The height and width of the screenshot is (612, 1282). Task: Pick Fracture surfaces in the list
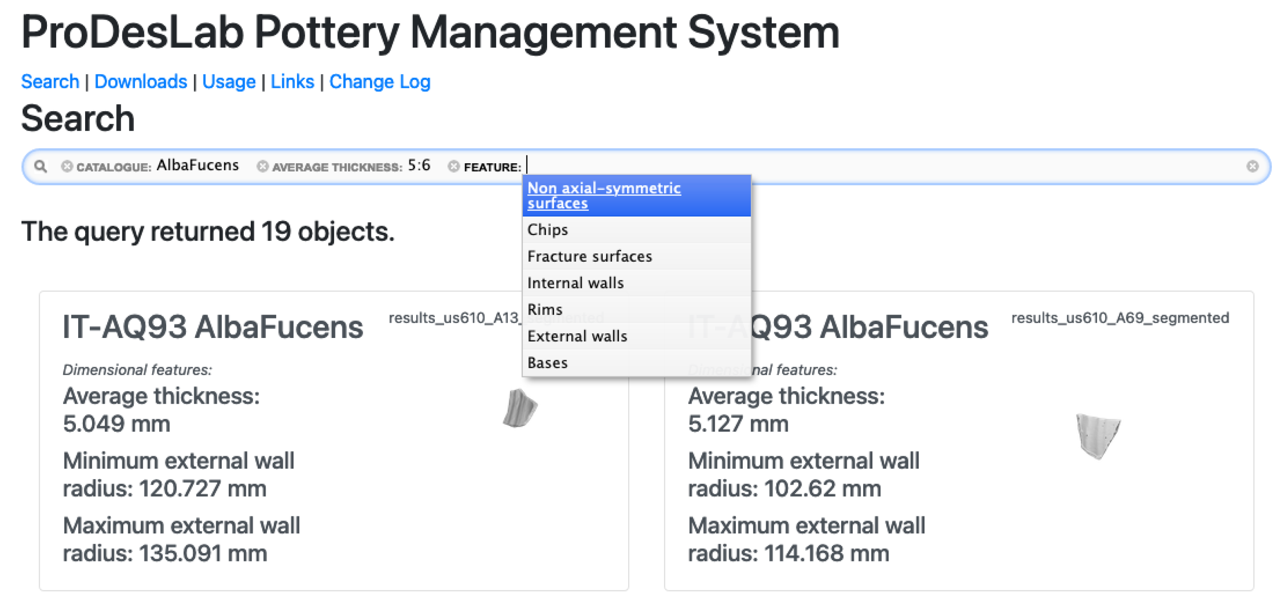point(589,257)
